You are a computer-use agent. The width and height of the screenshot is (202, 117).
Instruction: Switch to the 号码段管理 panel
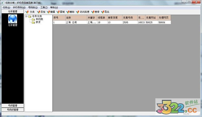click(x=13, y=110)
